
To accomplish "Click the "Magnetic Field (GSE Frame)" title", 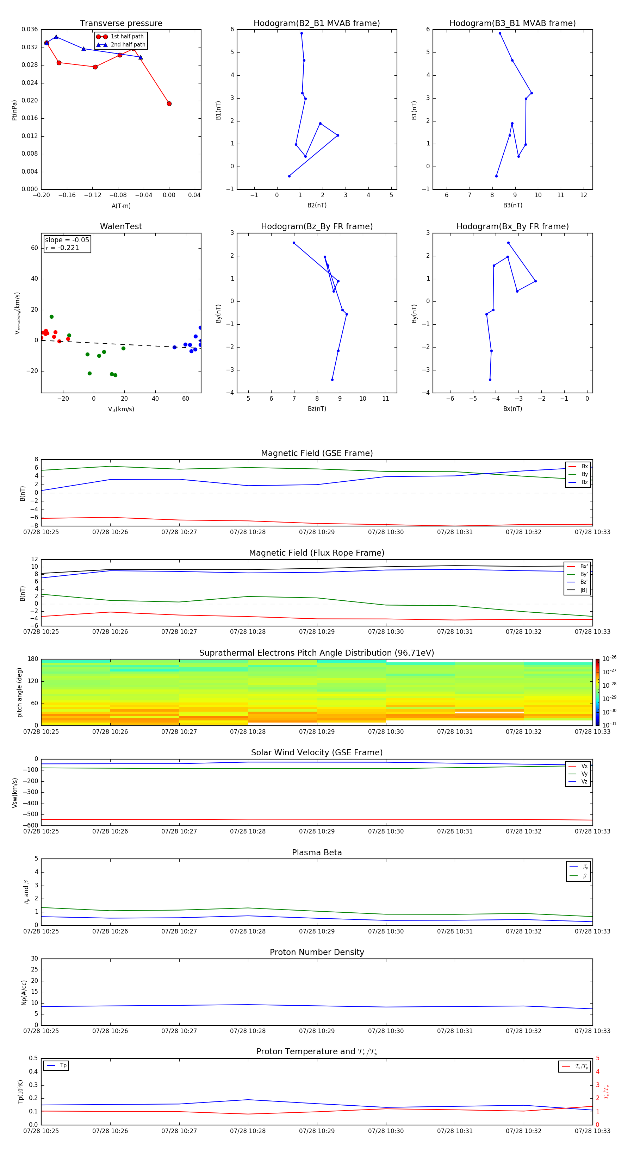I will click(x=317, y=453).
